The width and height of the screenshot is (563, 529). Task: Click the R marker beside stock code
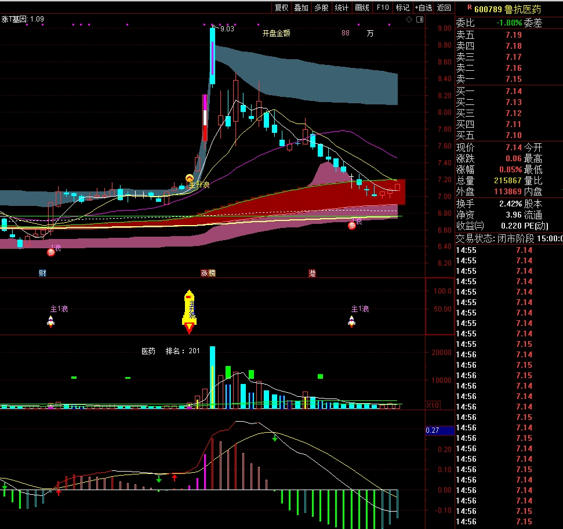(x=469, y=7)
